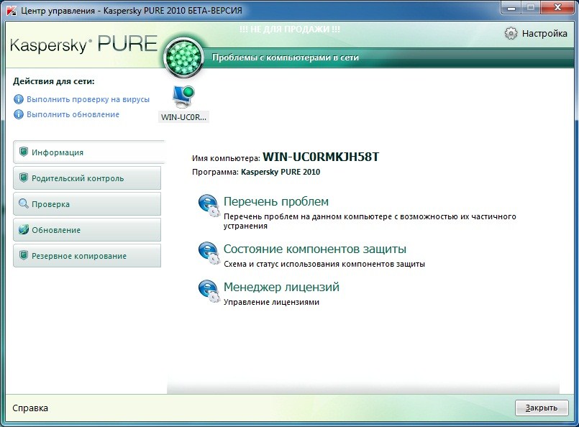Click Действия для сети: heading
This screenshot has width=579, height=427.
click(x=53, y=81)
